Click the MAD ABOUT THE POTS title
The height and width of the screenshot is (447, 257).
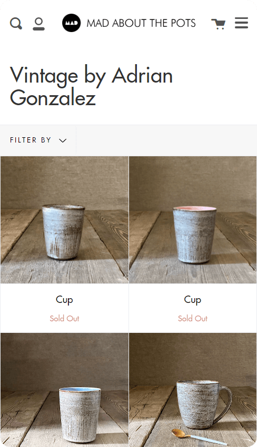tap(141, 23)
